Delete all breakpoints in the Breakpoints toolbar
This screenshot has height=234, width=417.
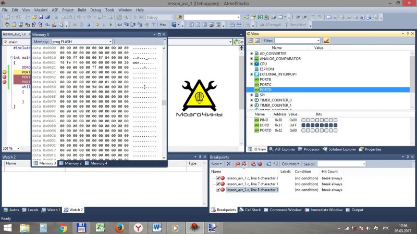point(237,164)
